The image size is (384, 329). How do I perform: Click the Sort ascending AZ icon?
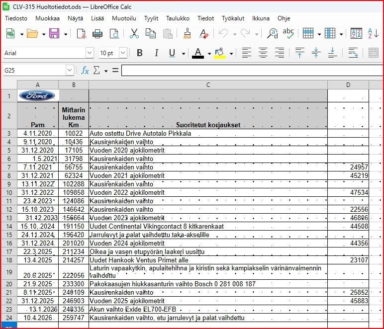373,33
